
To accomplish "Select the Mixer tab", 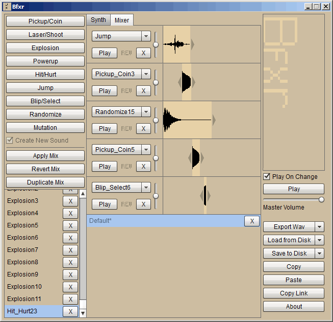I will (x=122, y=20).
